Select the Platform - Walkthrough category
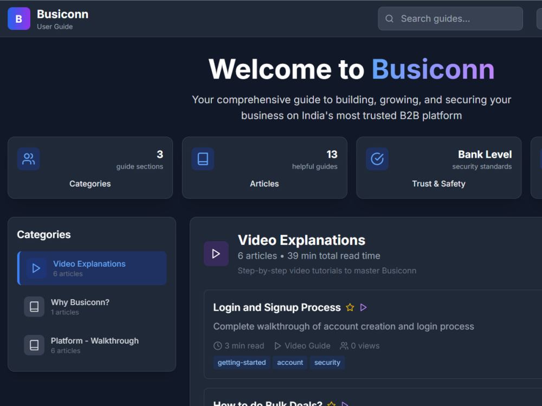The image size is (542, 406). [92, 345]
